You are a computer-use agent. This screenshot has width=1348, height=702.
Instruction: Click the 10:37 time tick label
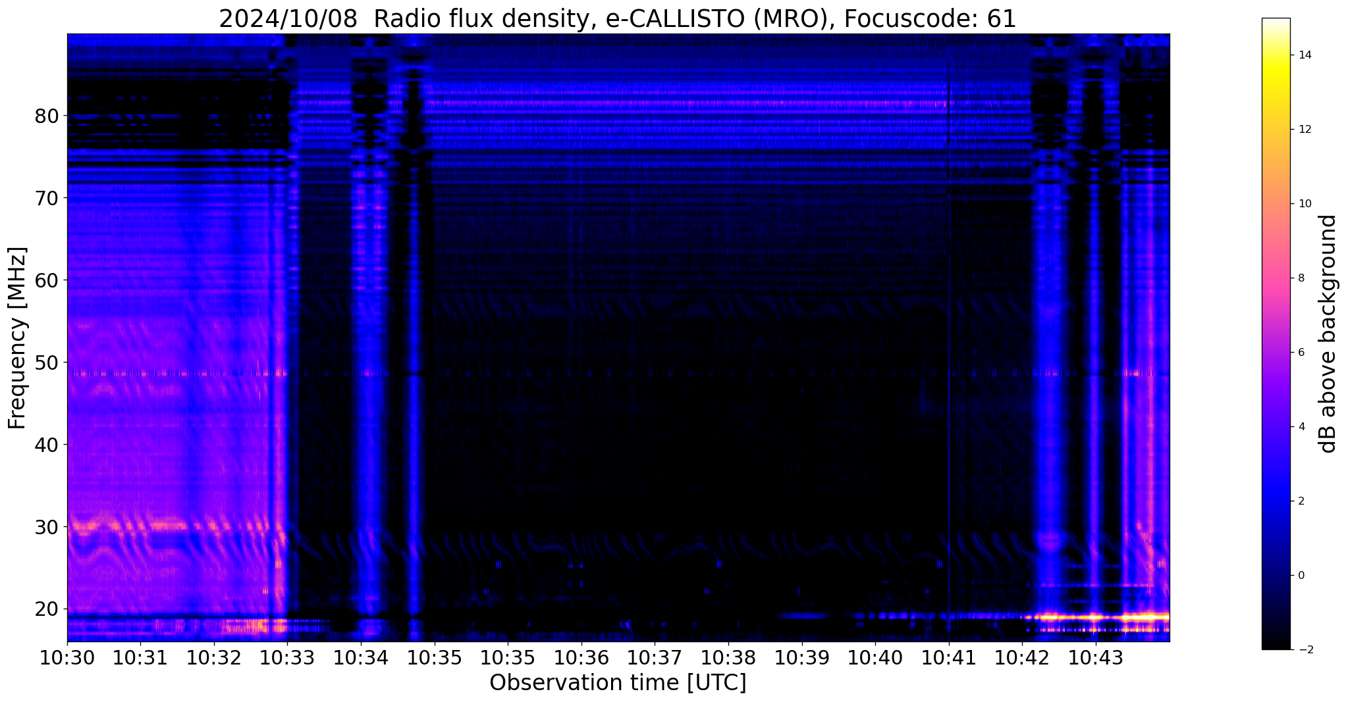pyautogui.click(x=655, y=657)
